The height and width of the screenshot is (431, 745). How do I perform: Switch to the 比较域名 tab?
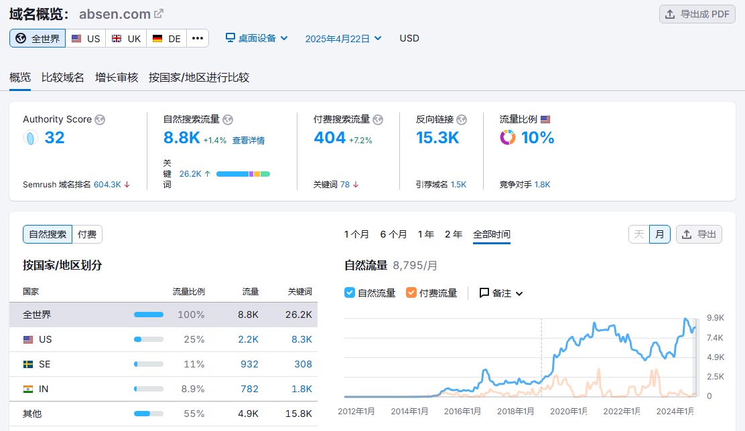point(63,78)
